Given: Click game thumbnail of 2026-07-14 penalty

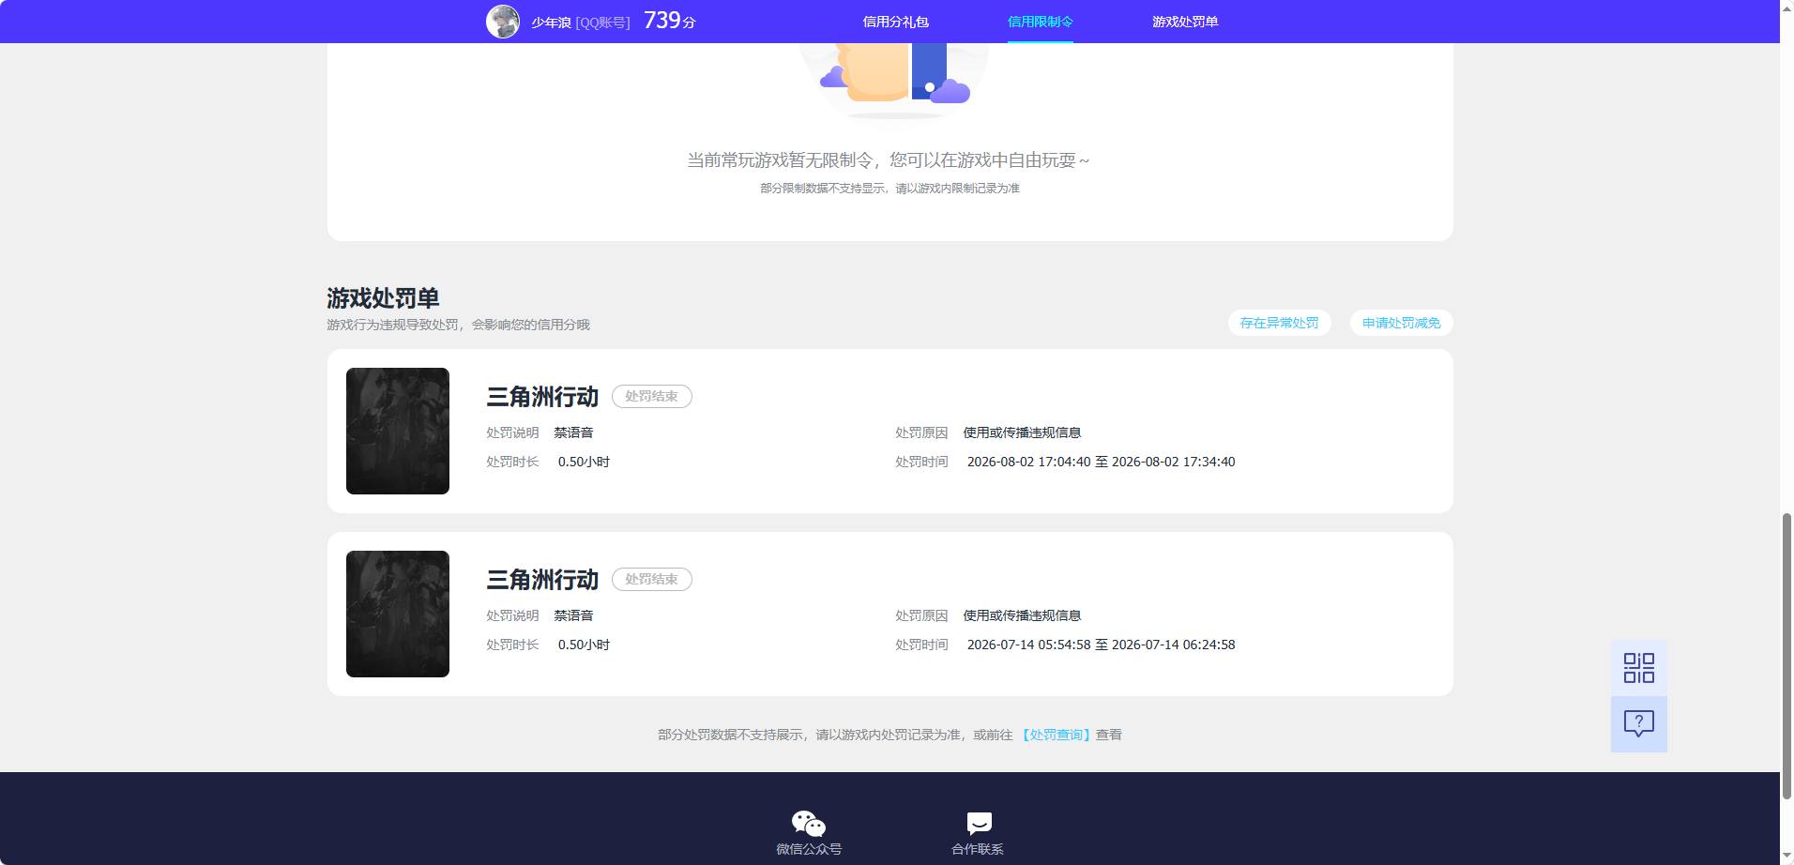Looking at the screenshot, I should click(x=398, y=614).
